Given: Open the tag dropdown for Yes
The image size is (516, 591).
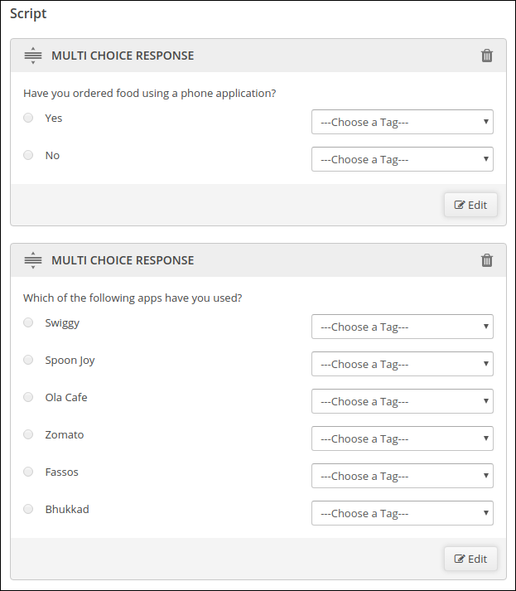Looking at the screenshot, I should pos(403,122).
